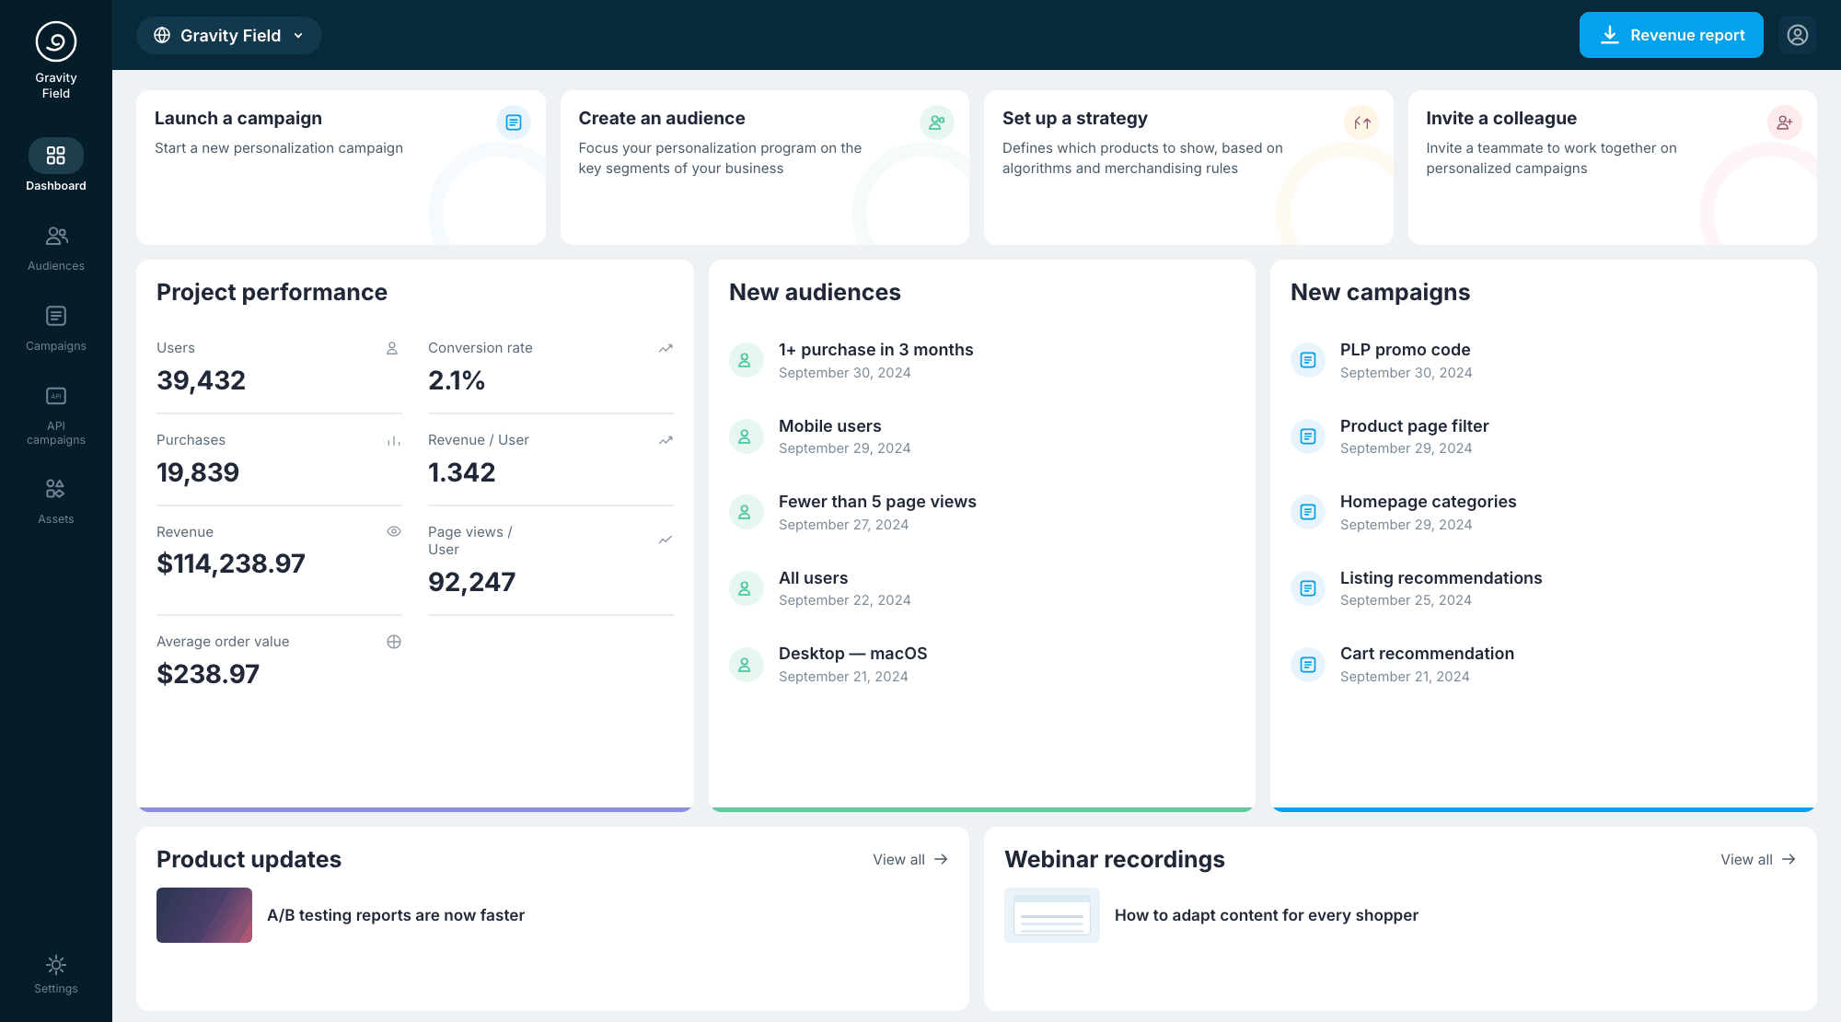Click the Launch a campaign title

tap(238, 118)
